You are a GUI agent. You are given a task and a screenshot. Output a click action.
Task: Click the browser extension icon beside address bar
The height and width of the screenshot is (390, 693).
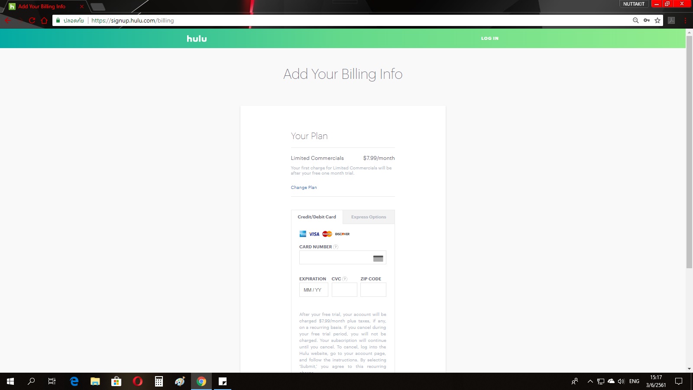671,20
